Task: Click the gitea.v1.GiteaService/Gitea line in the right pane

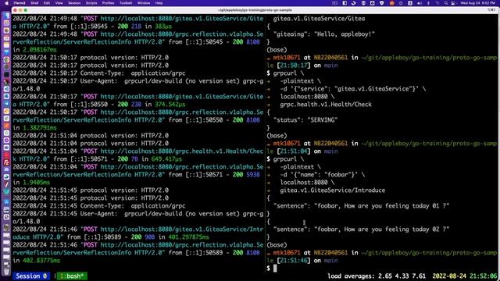Action: click(320, 19)
